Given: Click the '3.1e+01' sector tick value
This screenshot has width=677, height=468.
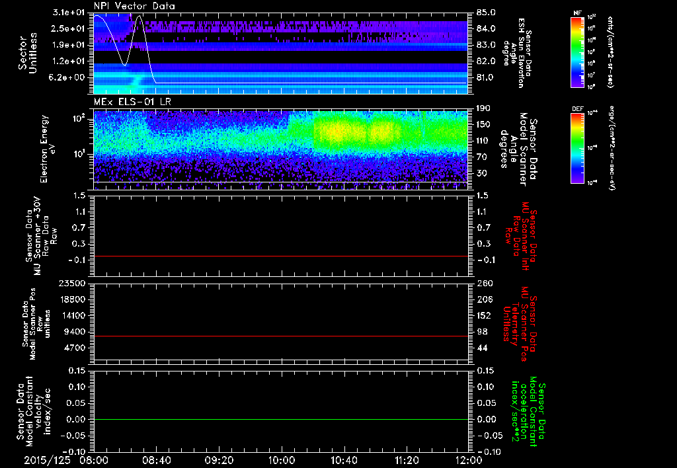Looking at the screenshot, I should click(x=69, y=13).
